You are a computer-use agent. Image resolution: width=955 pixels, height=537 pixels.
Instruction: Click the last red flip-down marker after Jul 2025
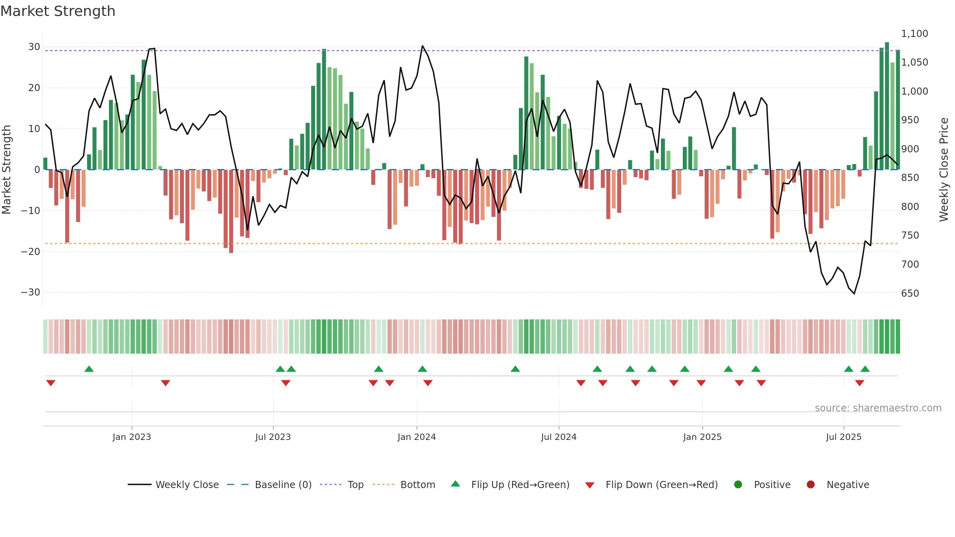coord(859,383)
